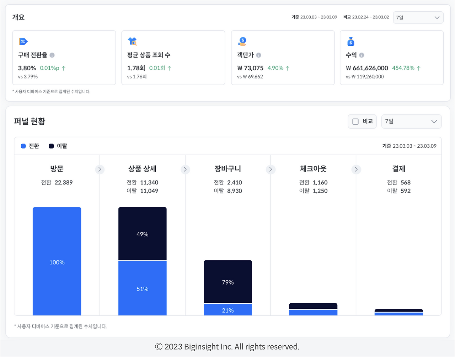This screenshot has height=357, width=455.
Task: Open the 7일 dropdown in the 개요 section
Action: tap(418, 17)
